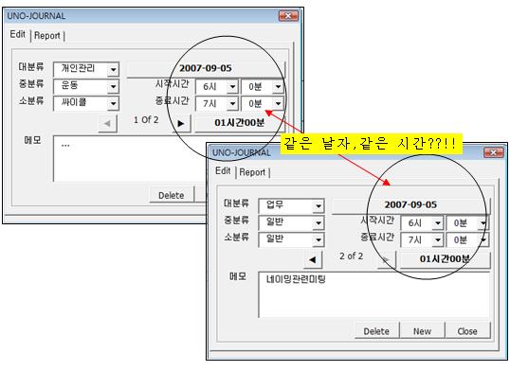Close the front UNO-JOURNAL window
This screenshot has width=510, height=371.
[x=494, y=152]
